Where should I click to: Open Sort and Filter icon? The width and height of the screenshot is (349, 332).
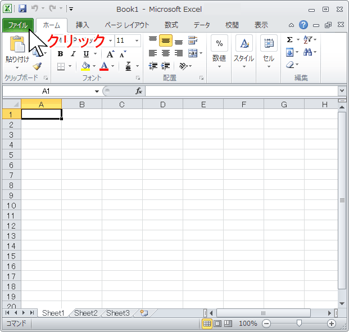308,40
